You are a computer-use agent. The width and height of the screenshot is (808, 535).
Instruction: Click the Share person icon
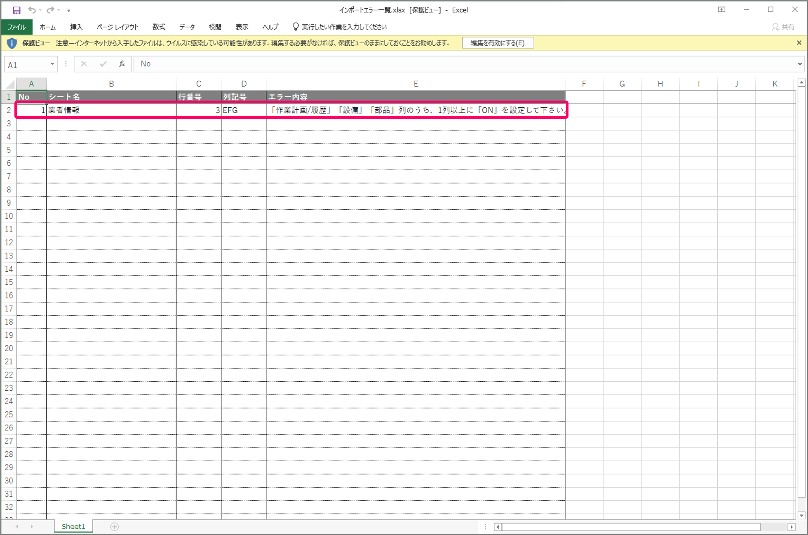775,27
